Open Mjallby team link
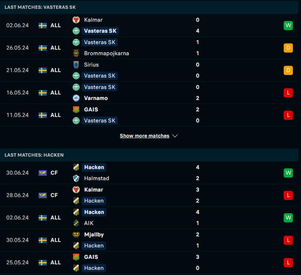This screenshot has height=275, width=301. click(x=94, y=235)
